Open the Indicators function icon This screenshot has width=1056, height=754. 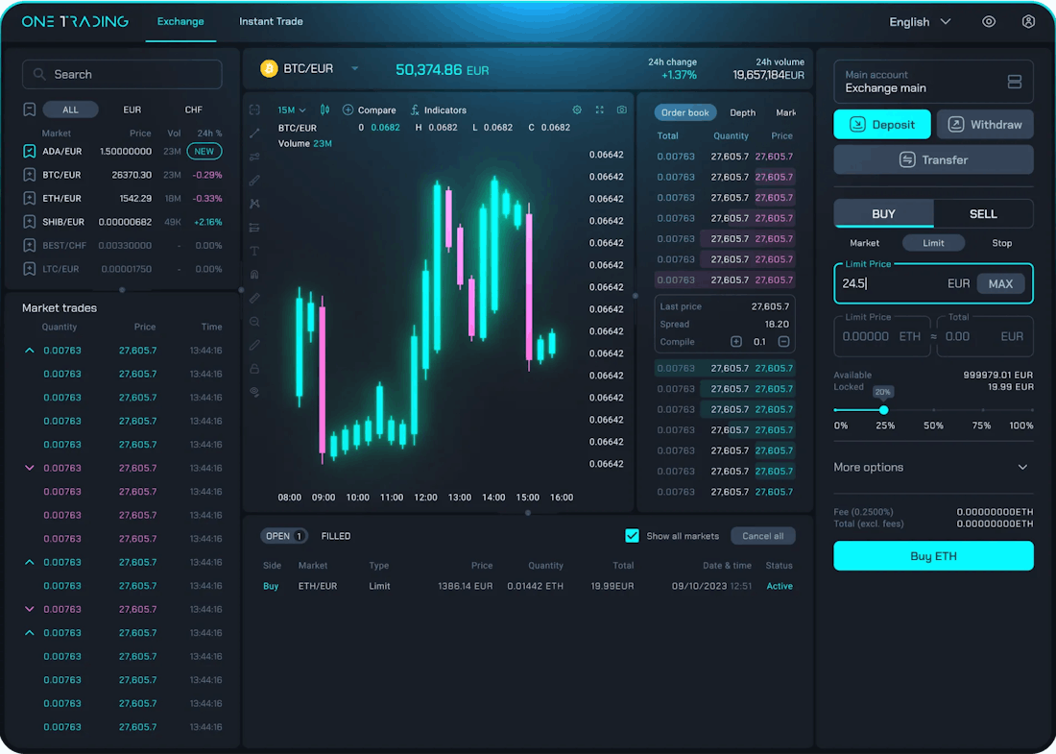pyautogui.click(x=438, y=110)
